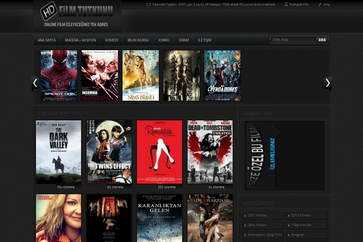
Task: Click the ARA search button
Action: [322, 40]
